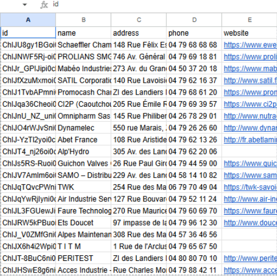The image size is (277, 277).
Task: Open the http://www.air-in link
Action: 250,199
